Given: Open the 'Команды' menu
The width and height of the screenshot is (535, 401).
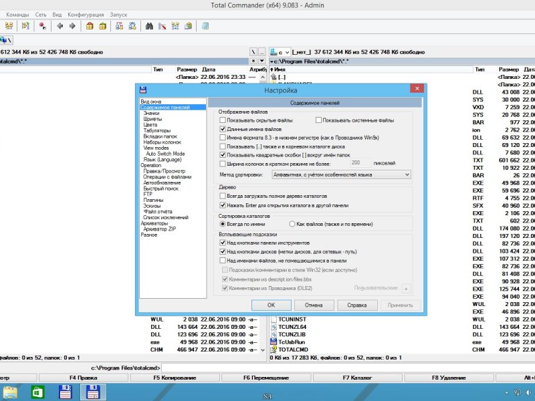Looking at the screenshot, I should 17,15.
